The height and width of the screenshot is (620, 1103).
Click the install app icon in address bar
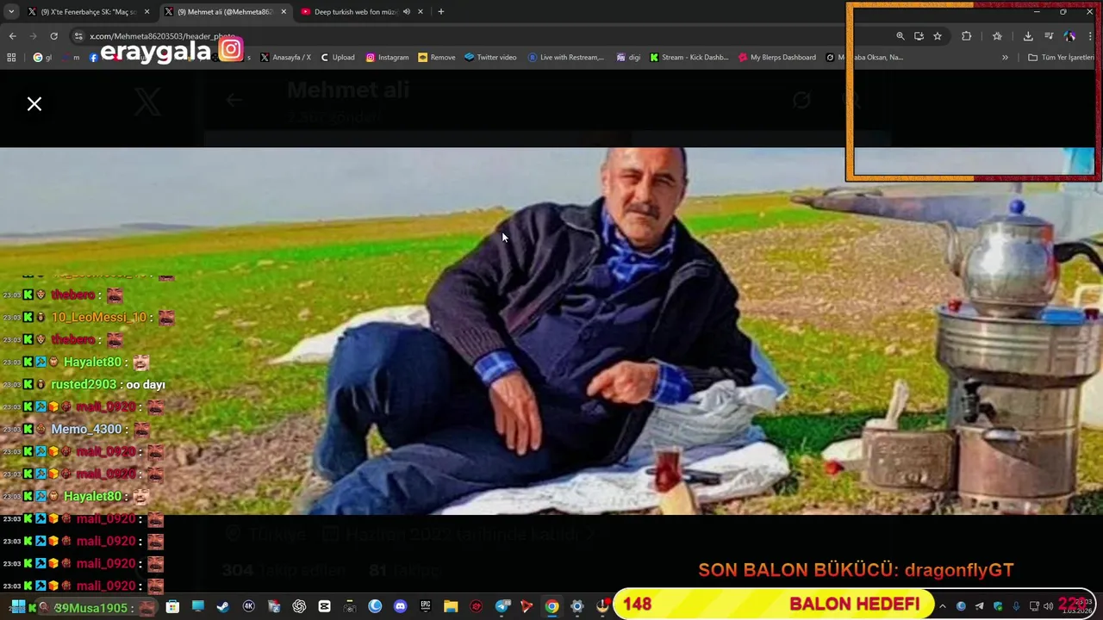[x=919, y=36]
